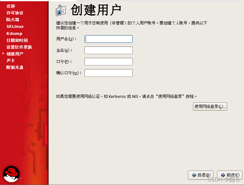
Task: Open 使用网络登录 network login dialog
Action: coord(210,107)
